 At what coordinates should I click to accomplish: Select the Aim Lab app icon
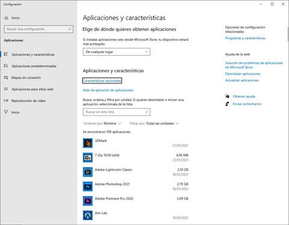tap(88, 215)
